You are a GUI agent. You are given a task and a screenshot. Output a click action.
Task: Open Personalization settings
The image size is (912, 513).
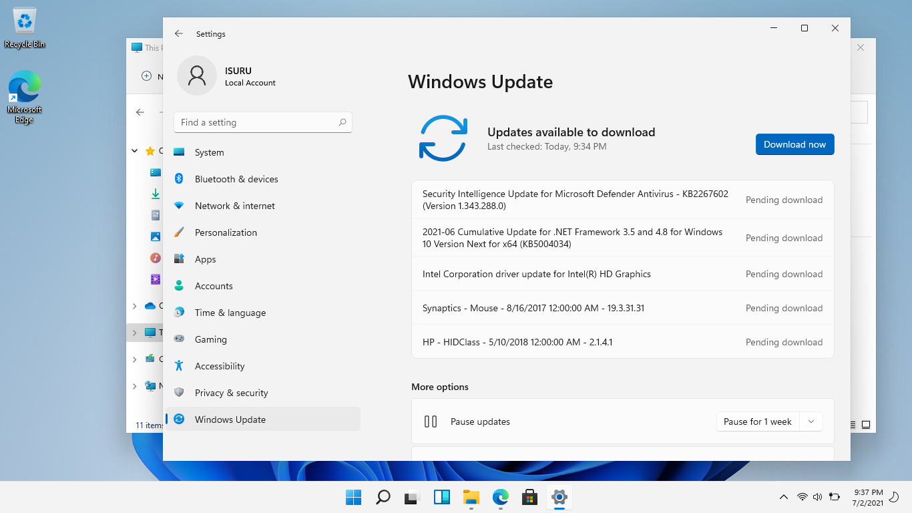click(262, 232)
